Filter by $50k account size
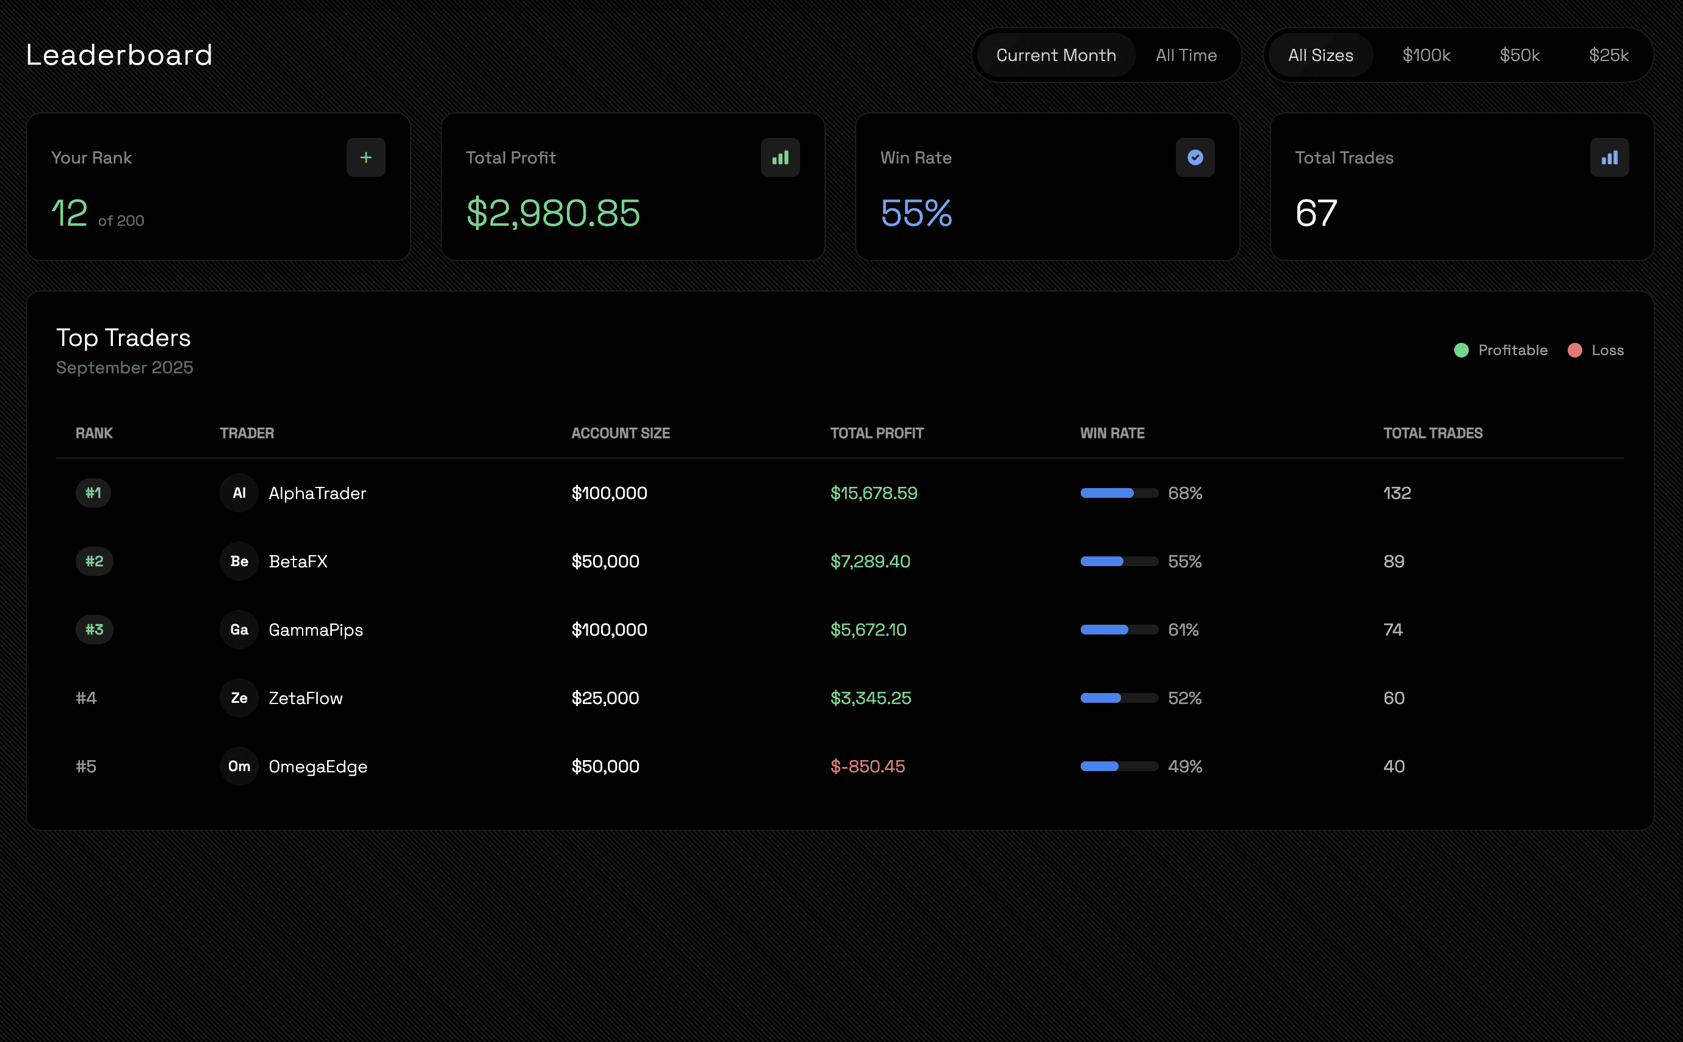This screenshot has width=1683, height=1042. (x=1519, y=55)
